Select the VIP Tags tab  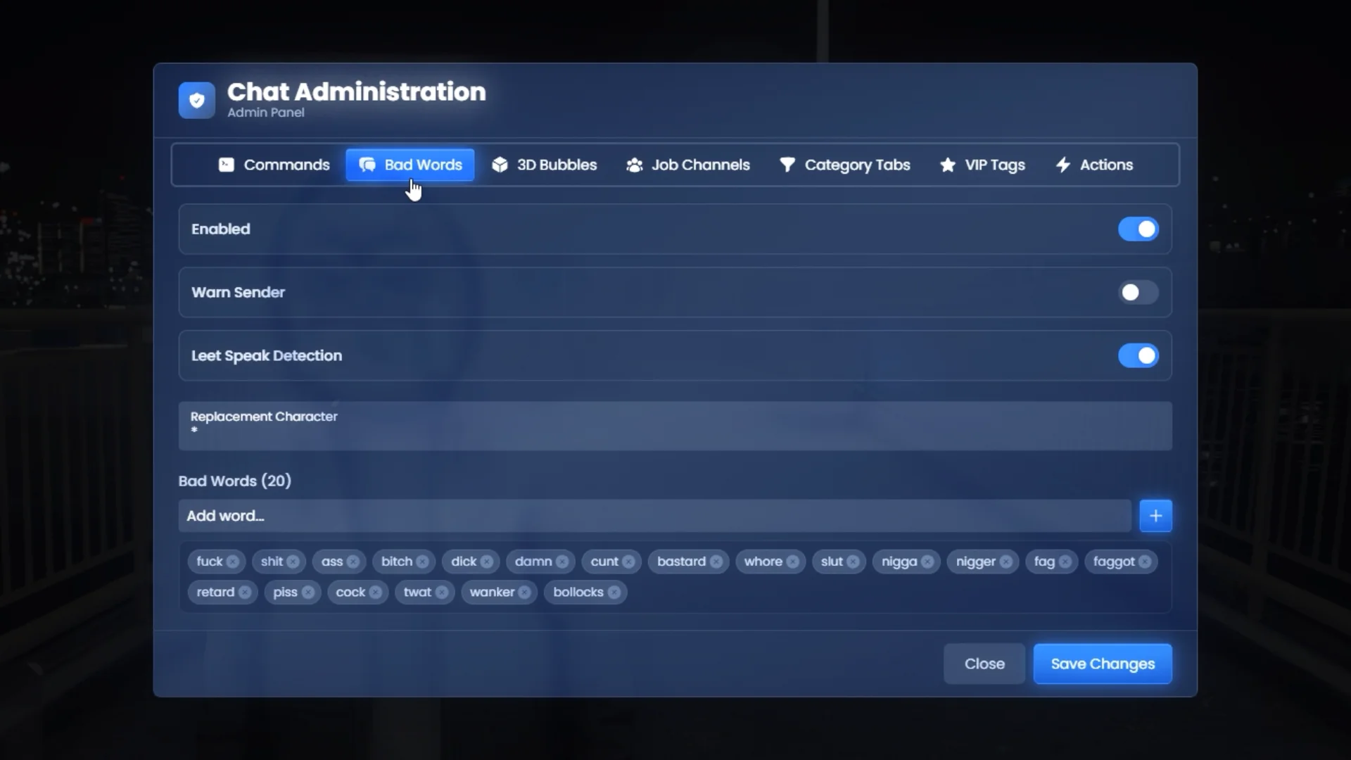[x=982, y=165]
